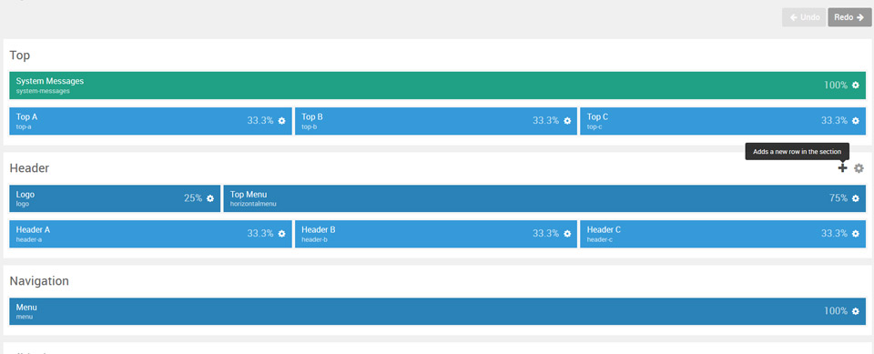
Task: Select the Top B position block
Action: [x=436, y=121]
